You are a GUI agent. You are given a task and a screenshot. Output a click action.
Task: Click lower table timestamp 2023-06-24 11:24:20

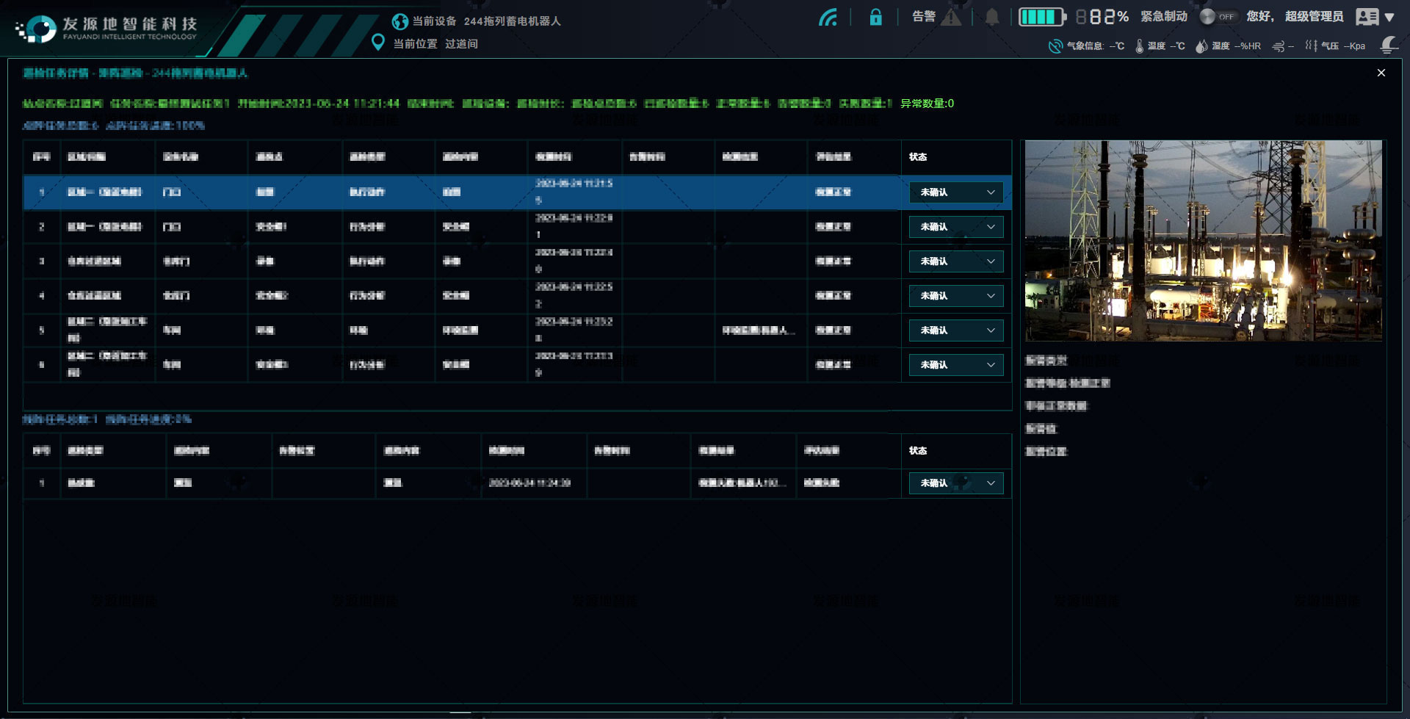coord(529,483)
